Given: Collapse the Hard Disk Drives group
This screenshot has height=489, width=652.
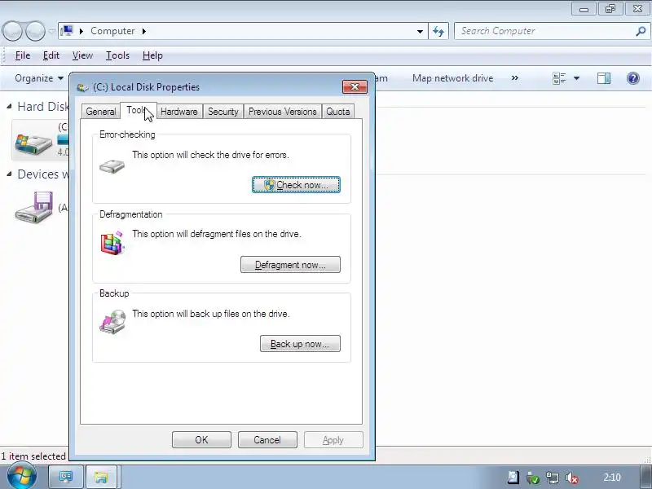Looking at the screenshot, I should click(x=9, y=107).
